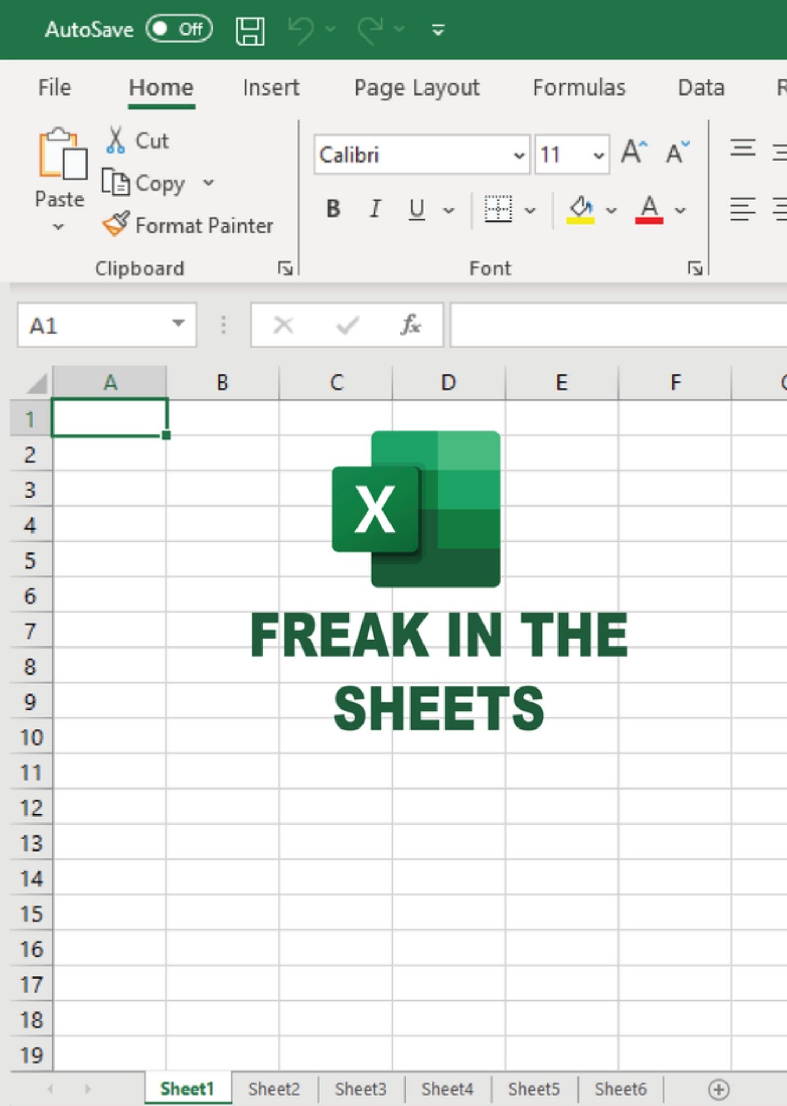Click the Borders icon
Screen dimensions: 787x1106
coord(497,209)
